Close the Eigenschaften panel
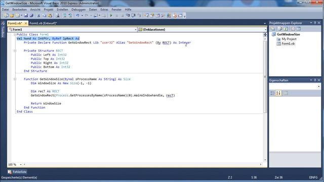 (x=319, y=80)
